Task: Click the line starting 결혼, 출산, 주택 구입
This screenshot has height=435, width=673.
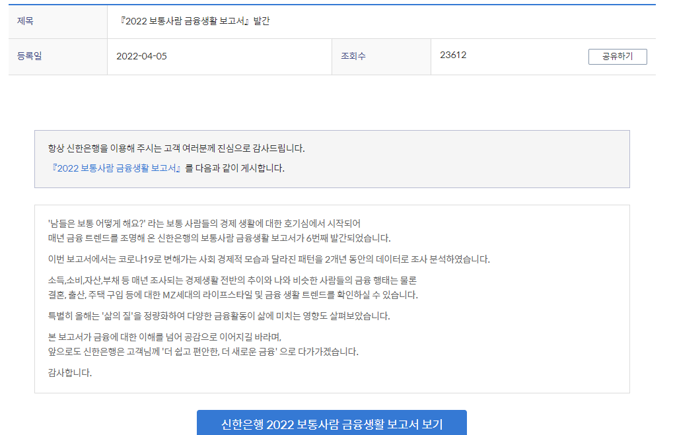Action: coord(233,294)
